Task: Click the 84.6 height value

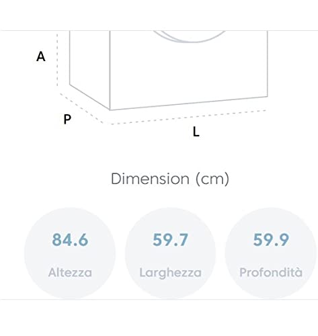Action: pos(70,240)
